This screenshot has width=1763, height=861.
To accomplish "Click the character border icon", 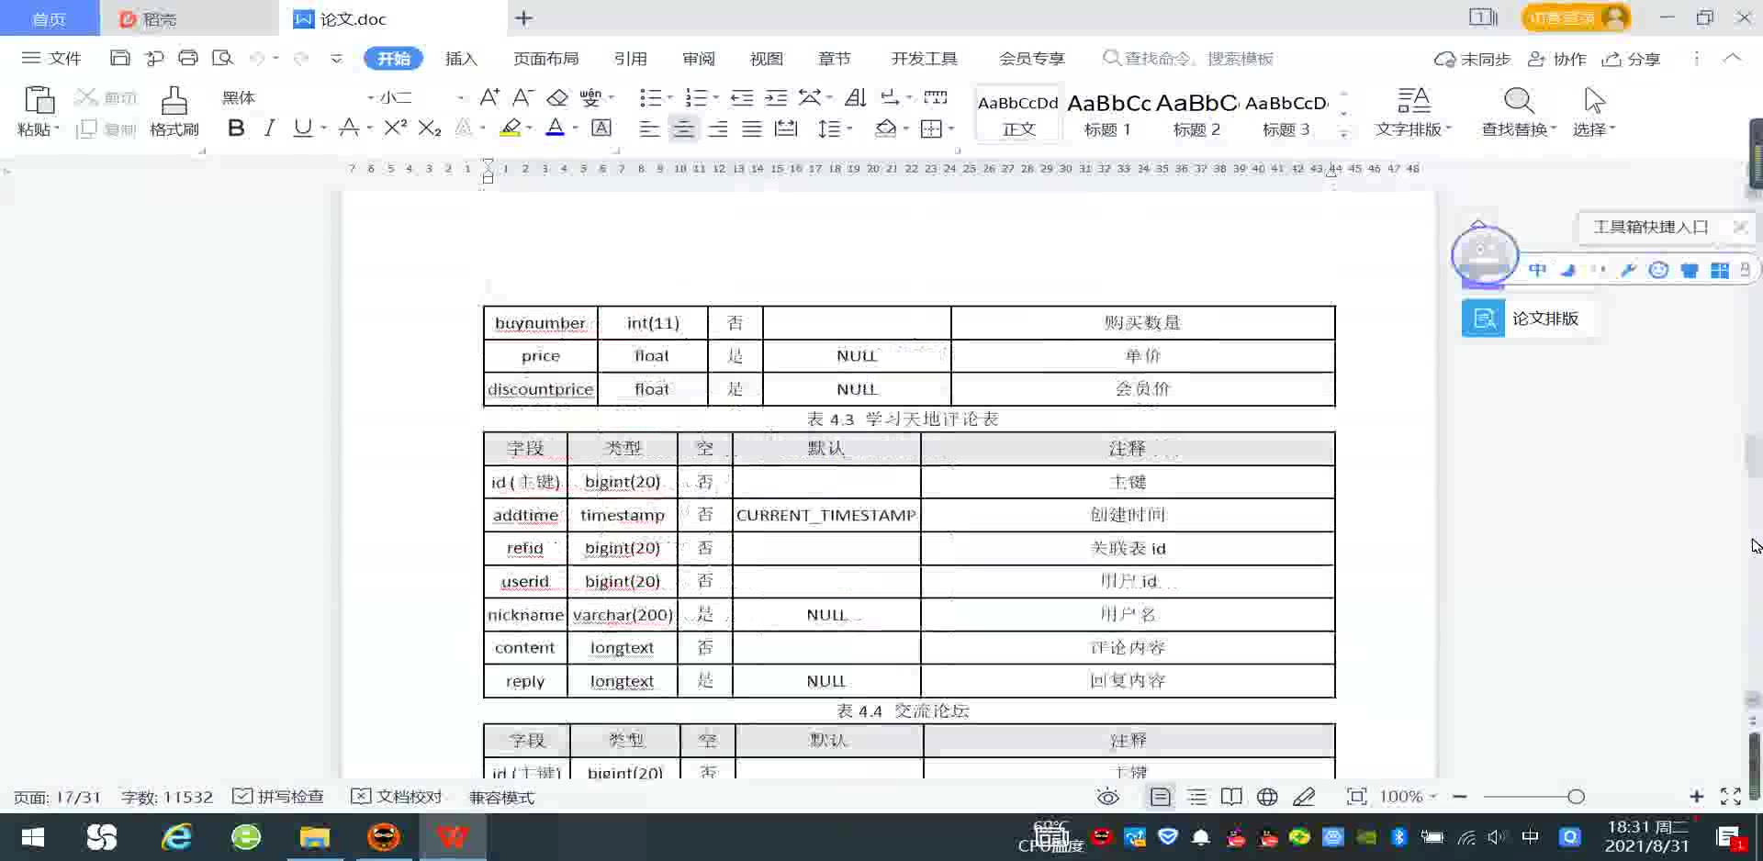I will tap(601, 129).
